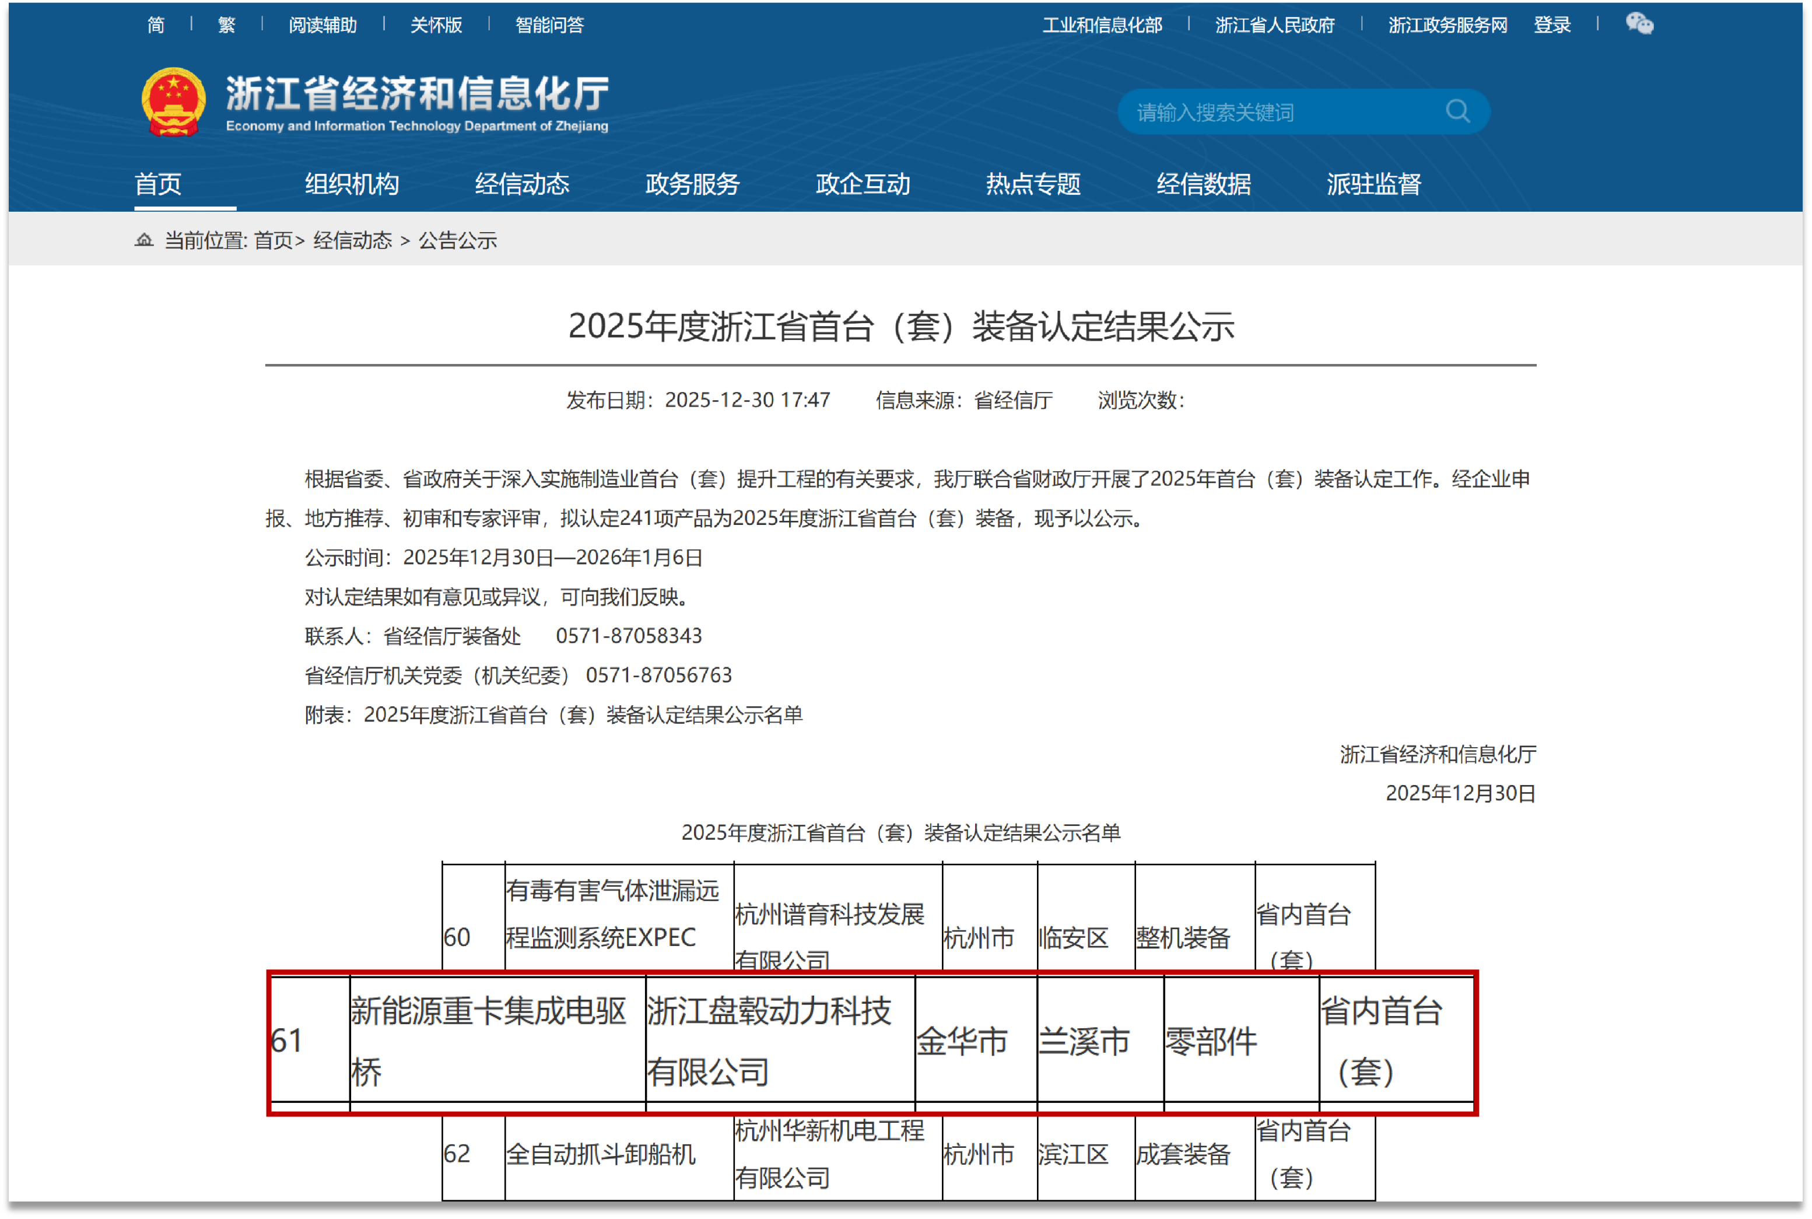The width and height of the screenshot is (1812, 1219).
Task: Open the search by clicking the magnifier icon
Action: click(1459, 110)
